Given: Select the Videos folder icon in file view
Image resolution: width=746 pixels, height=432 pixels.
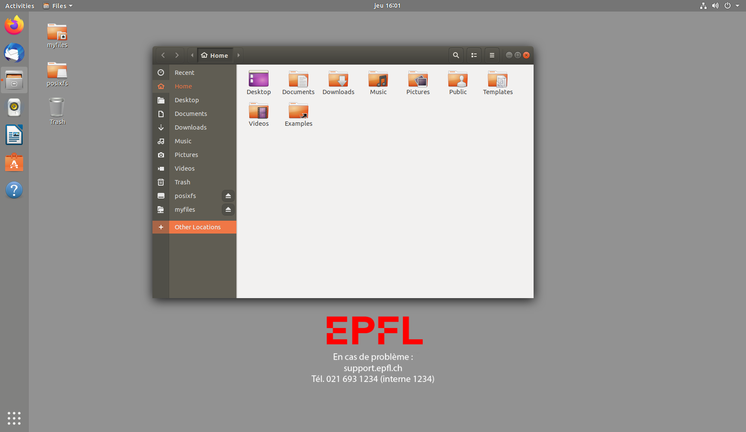Looking at the screenshot, I should pos(259,115).
